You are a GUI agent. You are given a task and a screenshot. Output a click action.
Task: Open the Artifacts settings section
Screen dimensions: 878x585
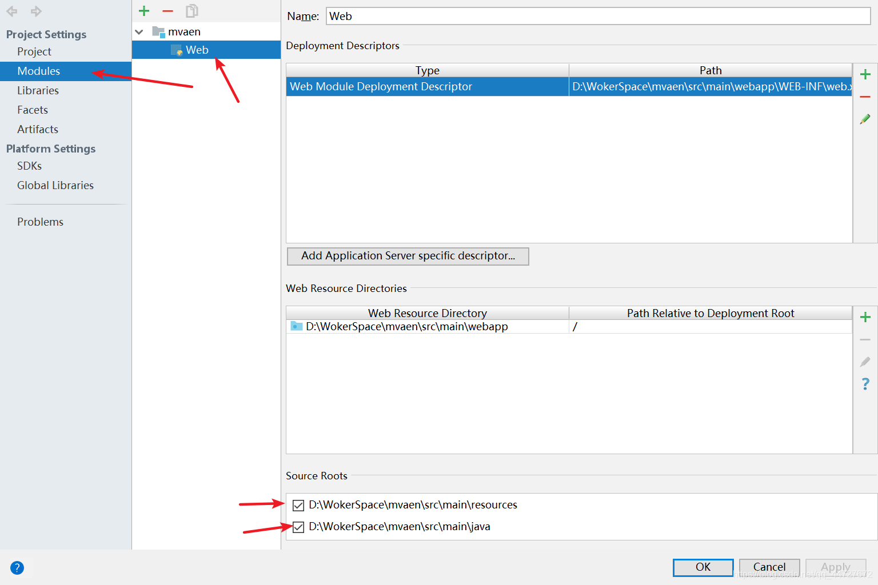tap(38, 129)
